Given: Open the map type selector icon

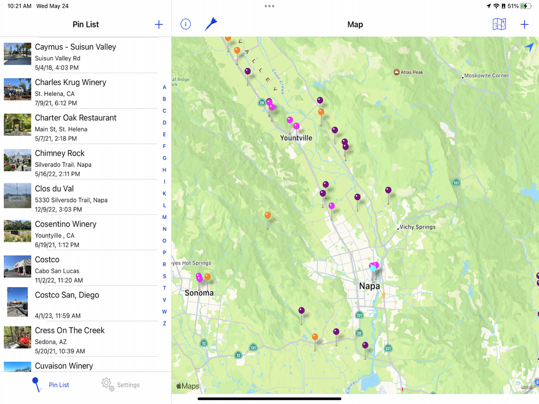Looking at the screenshot, I should pos(499,24).
